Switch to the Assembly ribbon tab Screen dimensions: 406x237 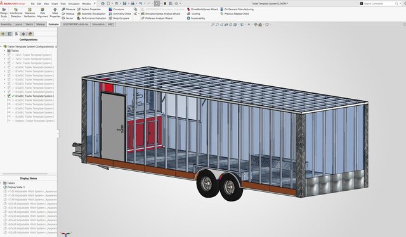pyautogui.click(x=6, y=24)
